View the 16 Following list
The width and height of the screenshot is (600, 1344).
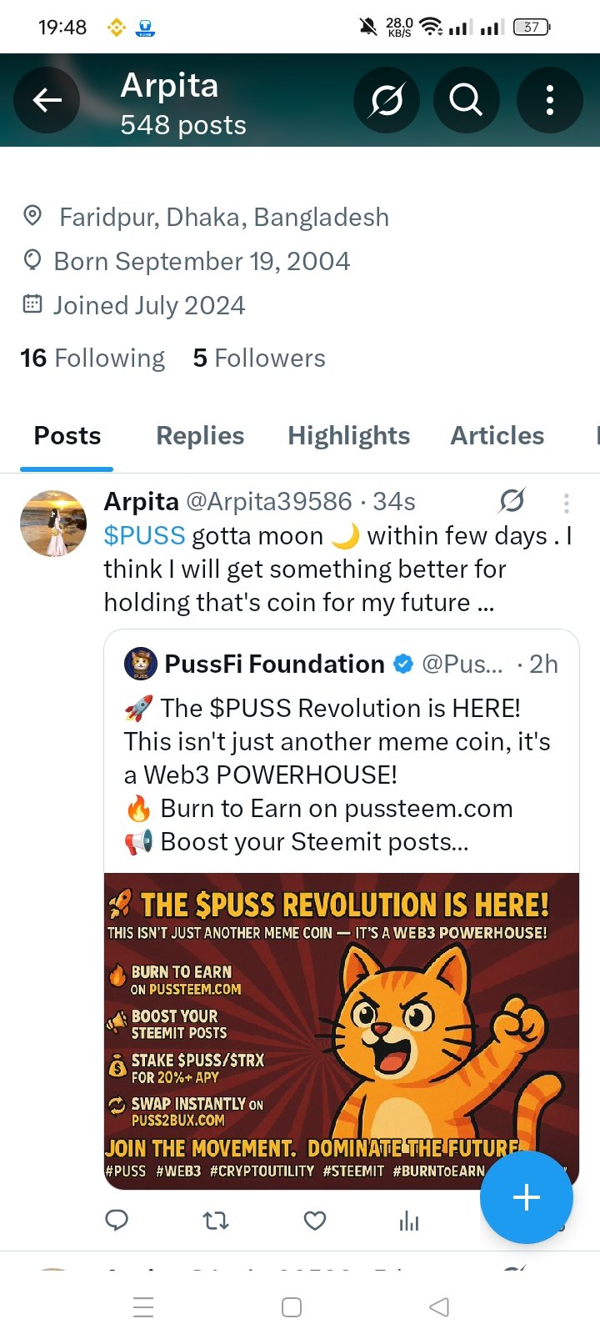click(x=92, y=359)
